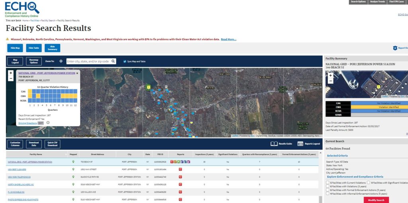Screen dimensions: 408x203
Task: Open the New York Telephone Co facility link
Action: [19, 177]
